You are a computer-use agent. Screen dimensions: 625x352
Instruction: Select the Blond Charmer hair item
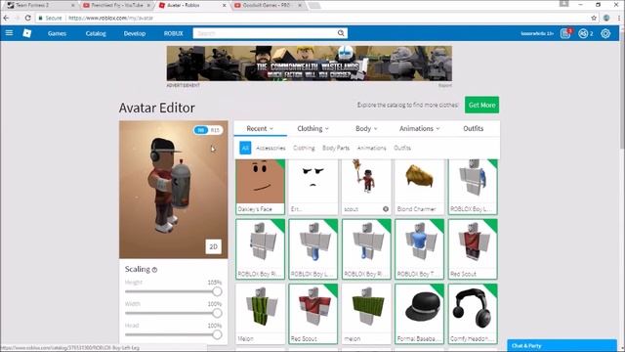pyautogui.click(x=419, y=187)
